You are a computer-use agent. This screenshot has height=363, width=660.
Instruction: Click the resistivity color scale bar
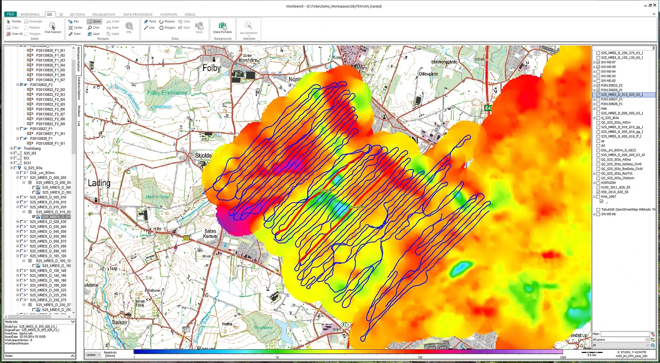point(348,352)
